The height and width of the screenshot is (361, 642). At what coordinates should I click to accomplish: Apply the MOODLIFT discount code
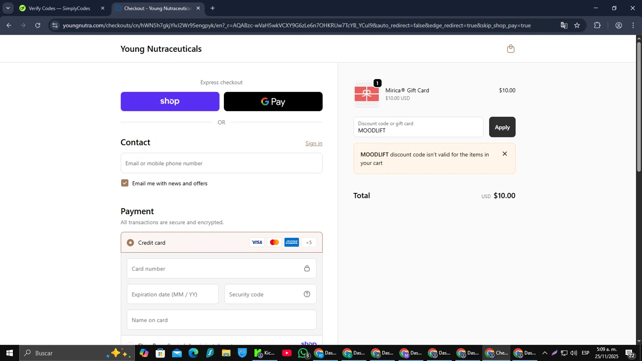[x=502, y=127]
